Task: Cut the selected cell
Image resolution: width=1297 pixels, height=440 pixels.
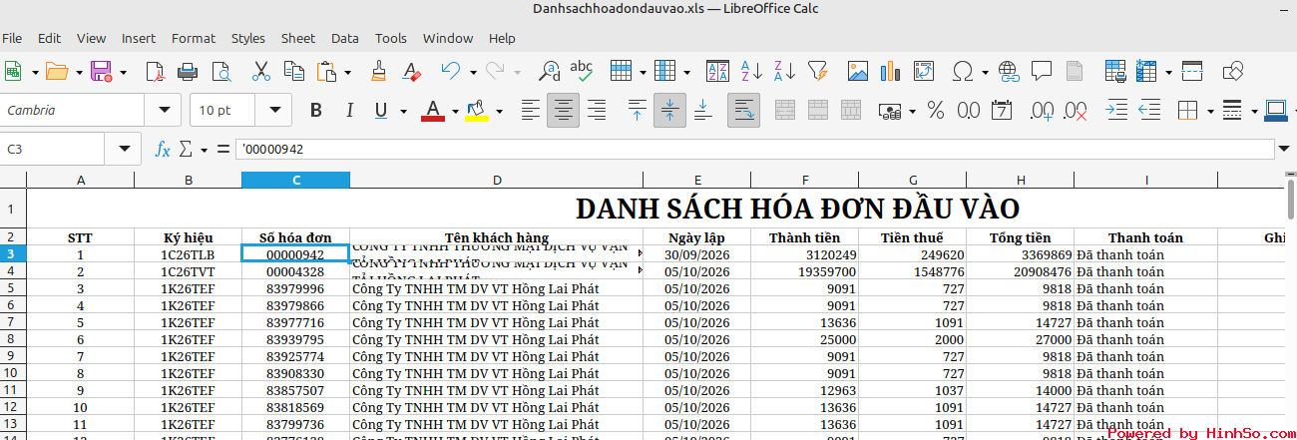Action: 261,71
